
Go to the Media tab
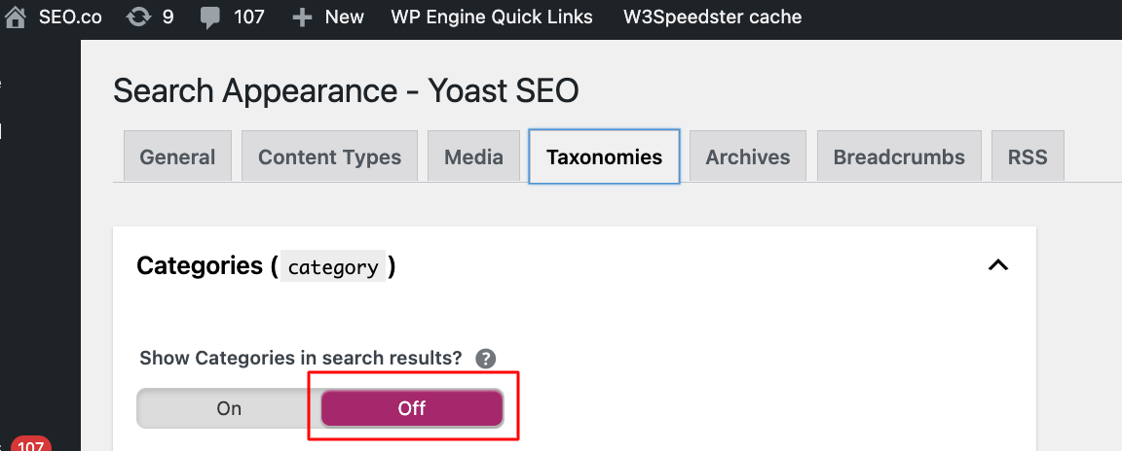pyautogui.click(x=473, y=157)
